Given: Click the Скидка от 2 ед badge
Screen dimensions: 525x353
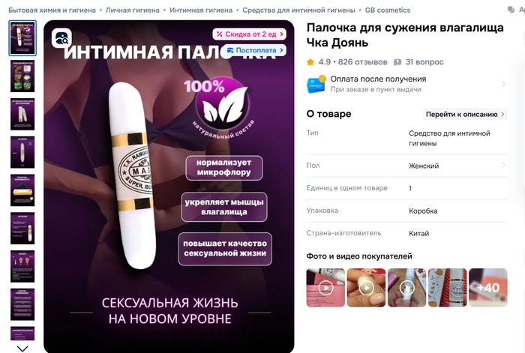Looking at the screenshot, I should pyautogui.click(x=250, y=34).
